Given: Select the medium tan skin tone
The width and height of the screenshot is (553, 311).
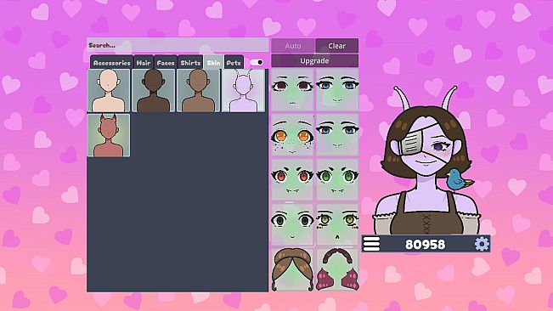Looking at the screenshot, I should [x=198, y=91].
